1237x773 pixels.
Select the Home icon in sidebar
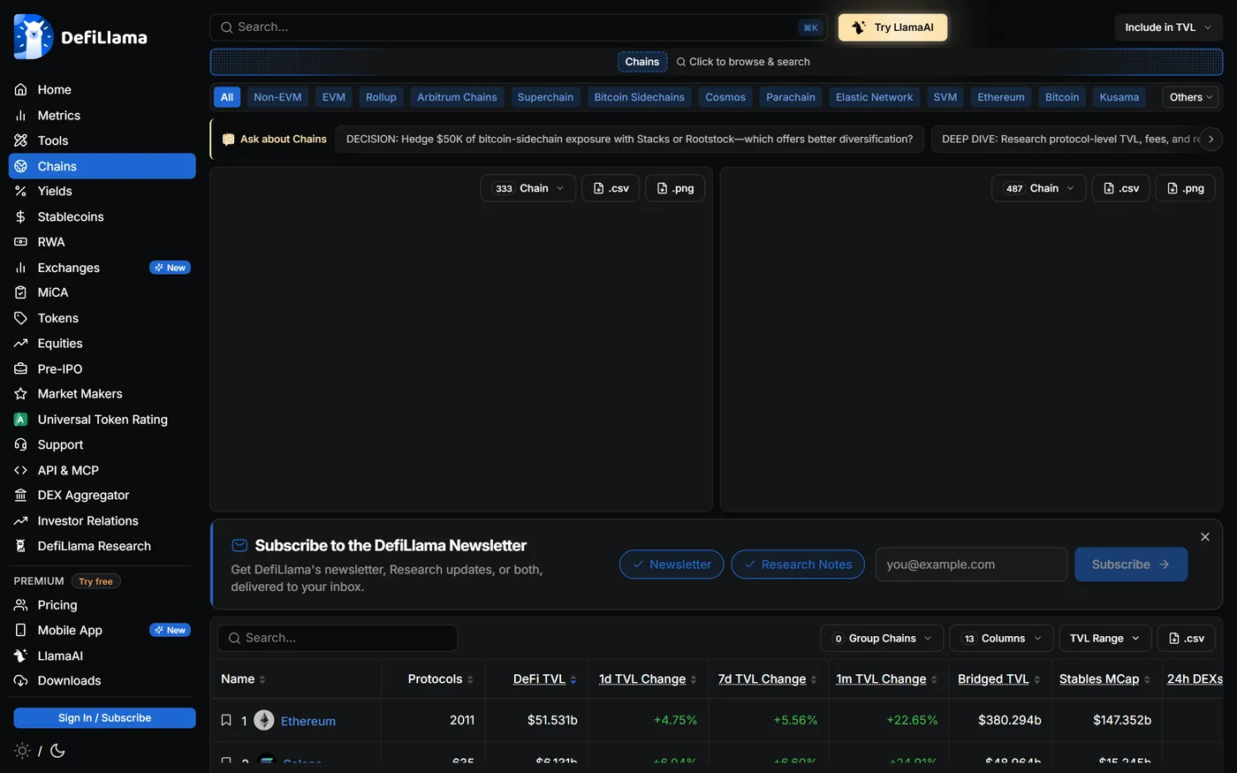tap(21, 90)
